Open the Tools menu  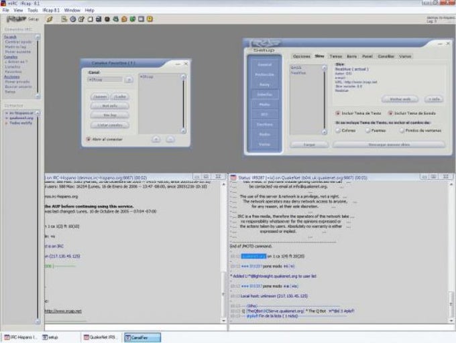33,10
